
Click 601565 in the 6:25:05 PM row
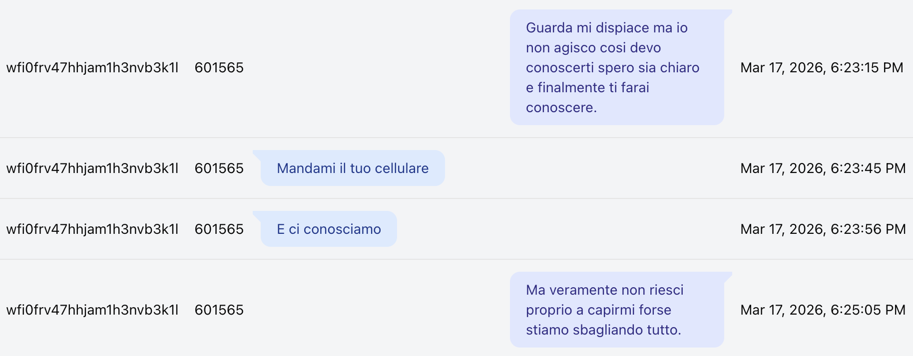pos(219,310)
